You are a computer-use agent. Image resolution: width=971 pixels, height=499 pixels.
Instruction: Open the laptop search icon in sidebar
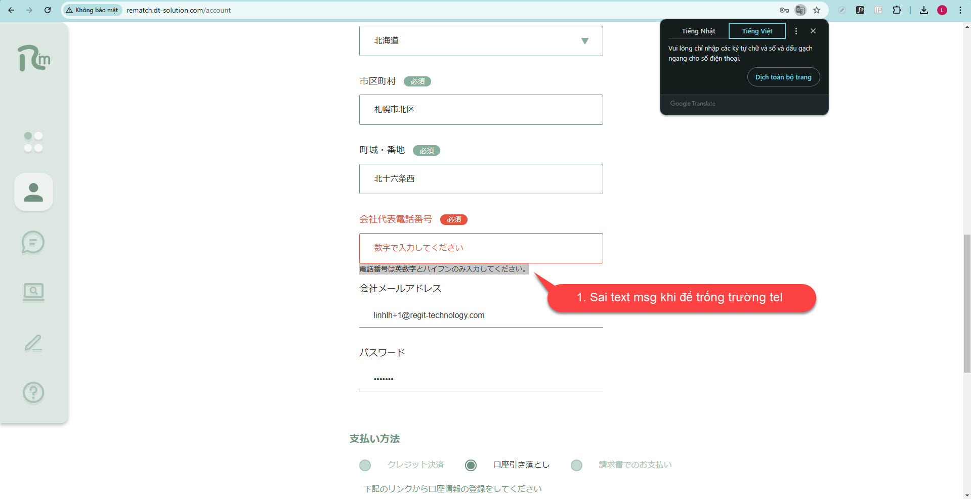coord(33,292)
